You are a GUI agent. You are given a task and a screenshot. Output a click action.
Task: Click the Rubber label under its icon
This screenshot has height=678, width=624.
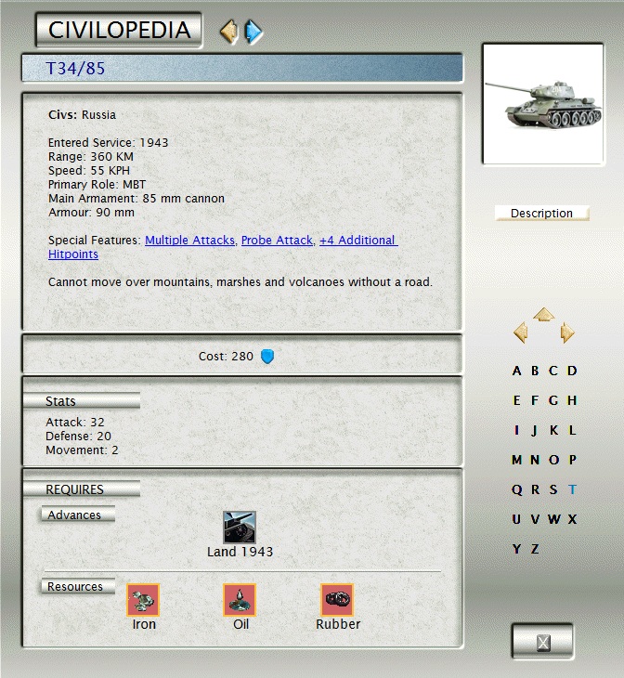338,624
